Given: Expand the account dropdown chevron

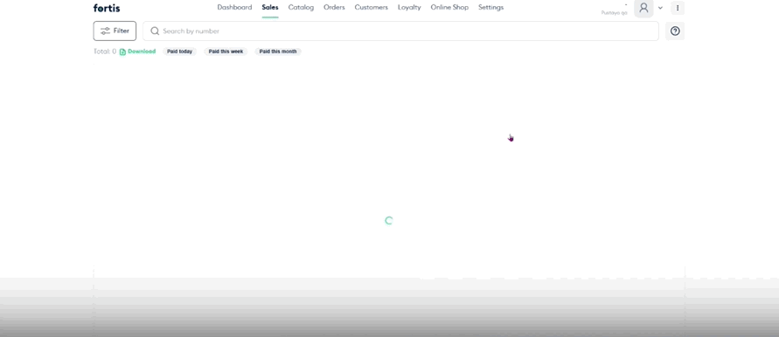Looking at the screenshot, I should (x=660, y=8).
